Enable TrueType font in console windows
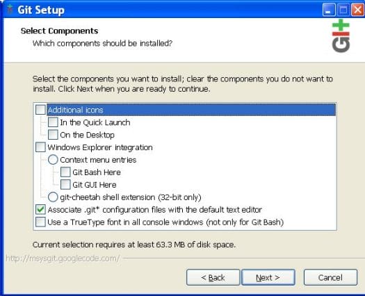365x296 pixels. coord(40,222)
